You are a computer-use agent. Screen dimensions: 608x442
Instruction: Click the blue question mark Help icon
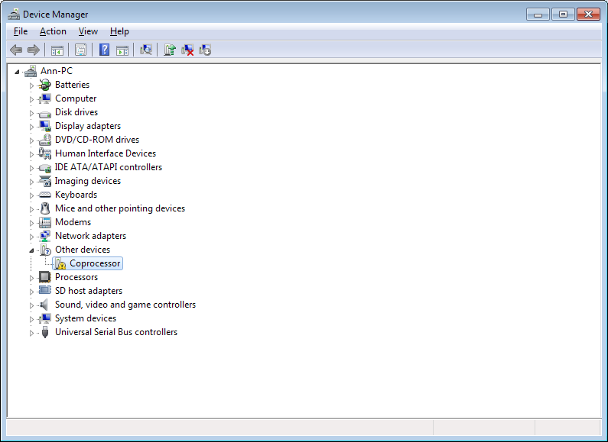(104, 50)
